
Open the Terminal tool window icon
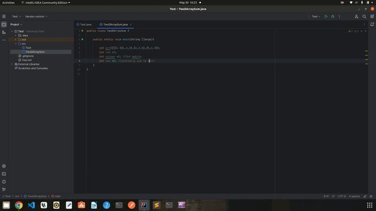4,174
